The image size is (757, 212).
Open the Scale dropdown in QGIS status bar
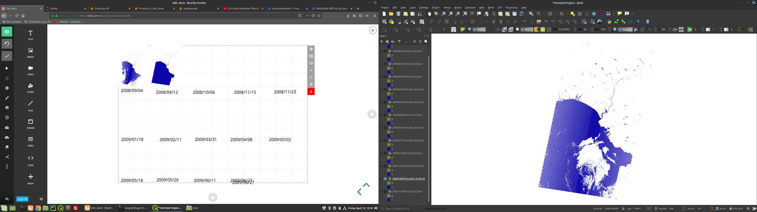(649, 208)
